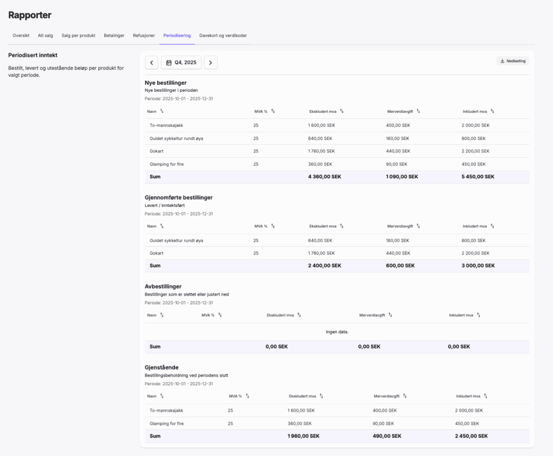Switch to Gavekort og verdikoder tab
The height and width of the screenshot is (456, 553).
point(223,35)
